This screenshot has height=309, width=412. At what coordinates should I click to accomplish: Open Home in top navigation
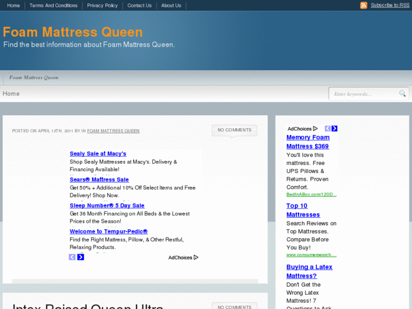pos(14,6)
